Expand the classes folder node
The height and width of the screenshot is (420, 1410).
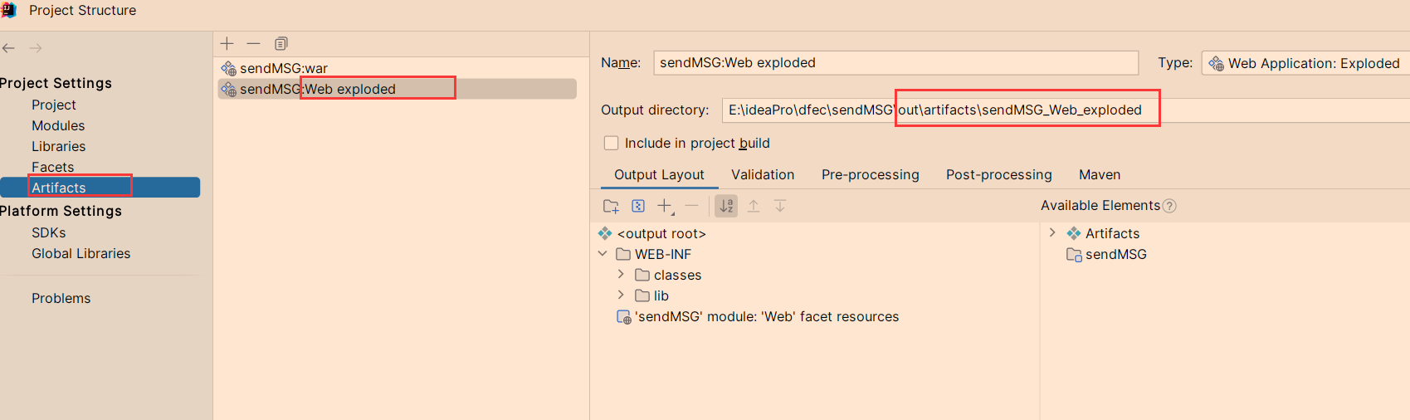coord(621,274)
